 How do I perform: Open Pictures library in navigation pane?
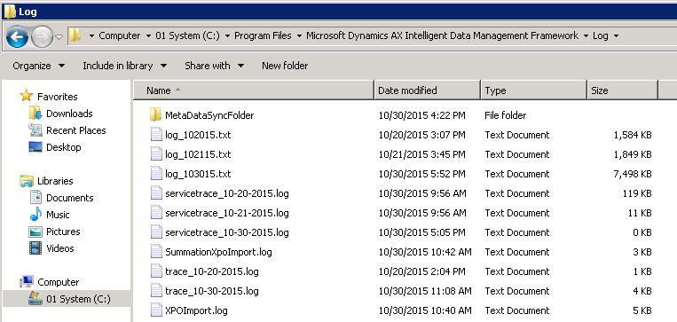[x=63, y=232]
